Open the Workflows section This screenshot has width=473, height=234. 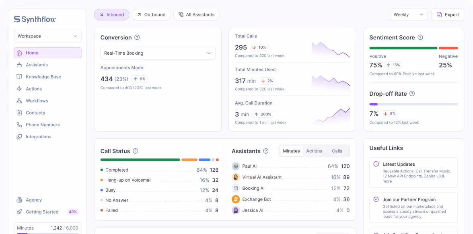47,101
